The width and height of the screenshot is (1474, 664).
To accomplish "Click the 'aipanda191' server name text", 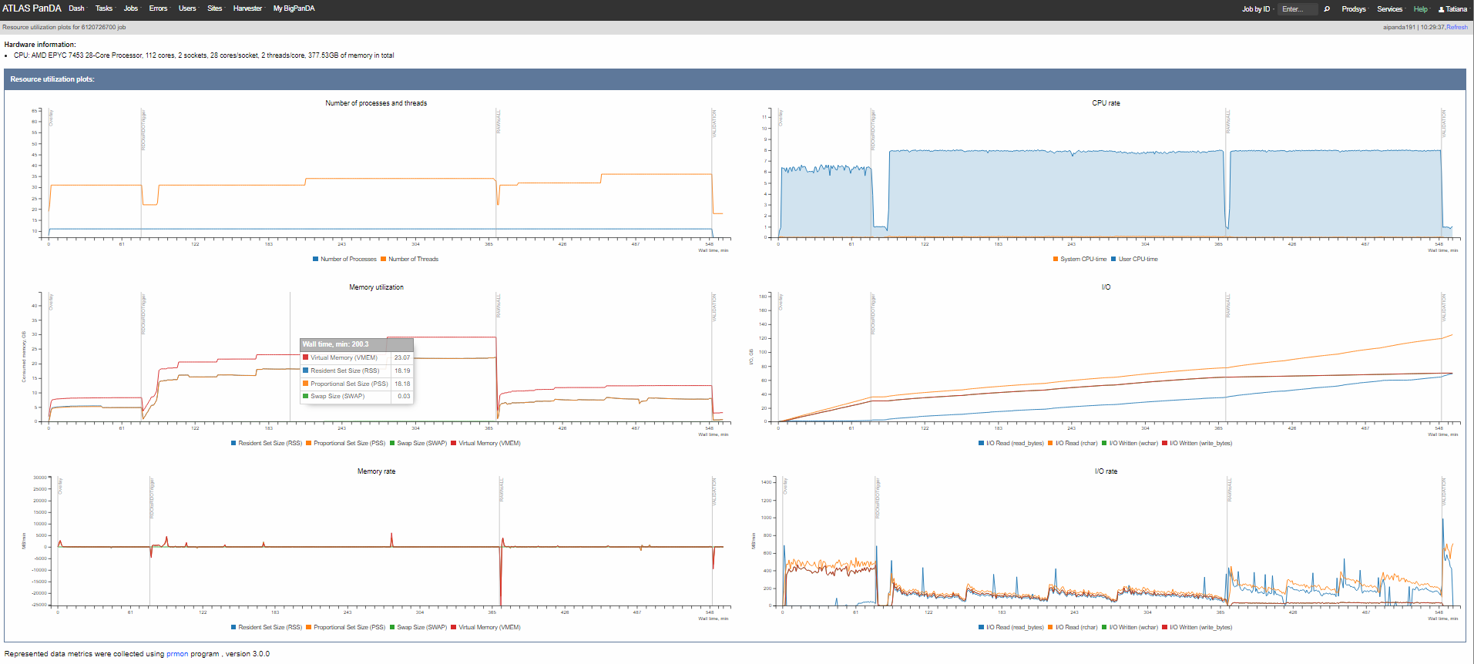I will [x=1399, y=27].
